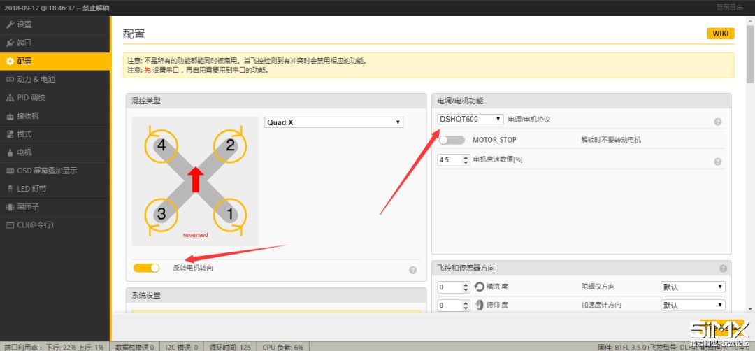The height and width of the screenshot is (351, 755).
Task: Click the PID 调校 sidebar icon
Action: [10, 98]
